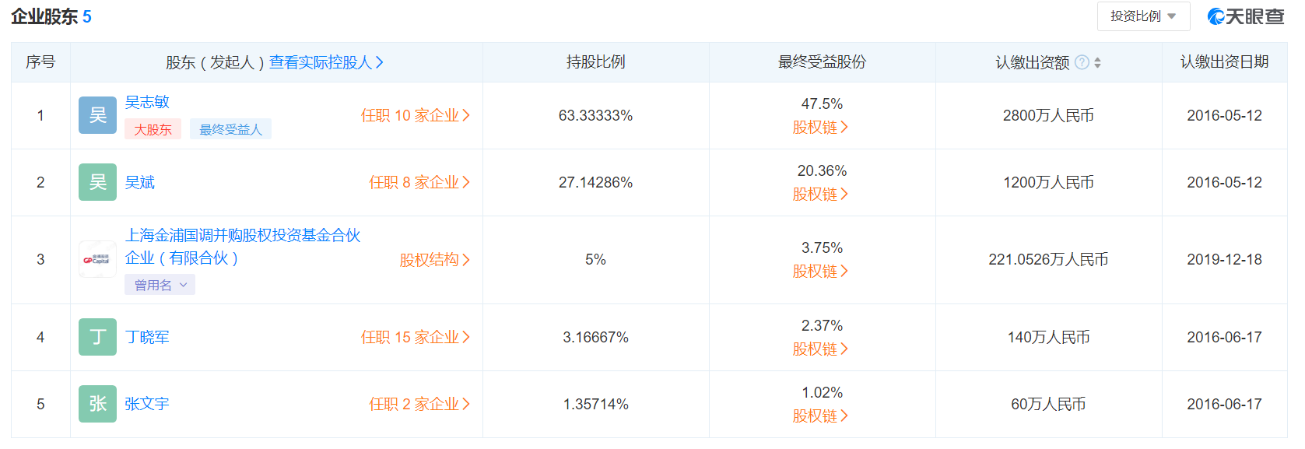Expand the 曾用名 dropdown
The height and width of the screenshot is (449, 1305).
pyautogui.click(x=160, y=285)
